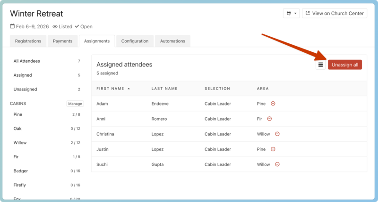
Task: Open the calendar icon dropdown
Action: [x=291, y=13]
